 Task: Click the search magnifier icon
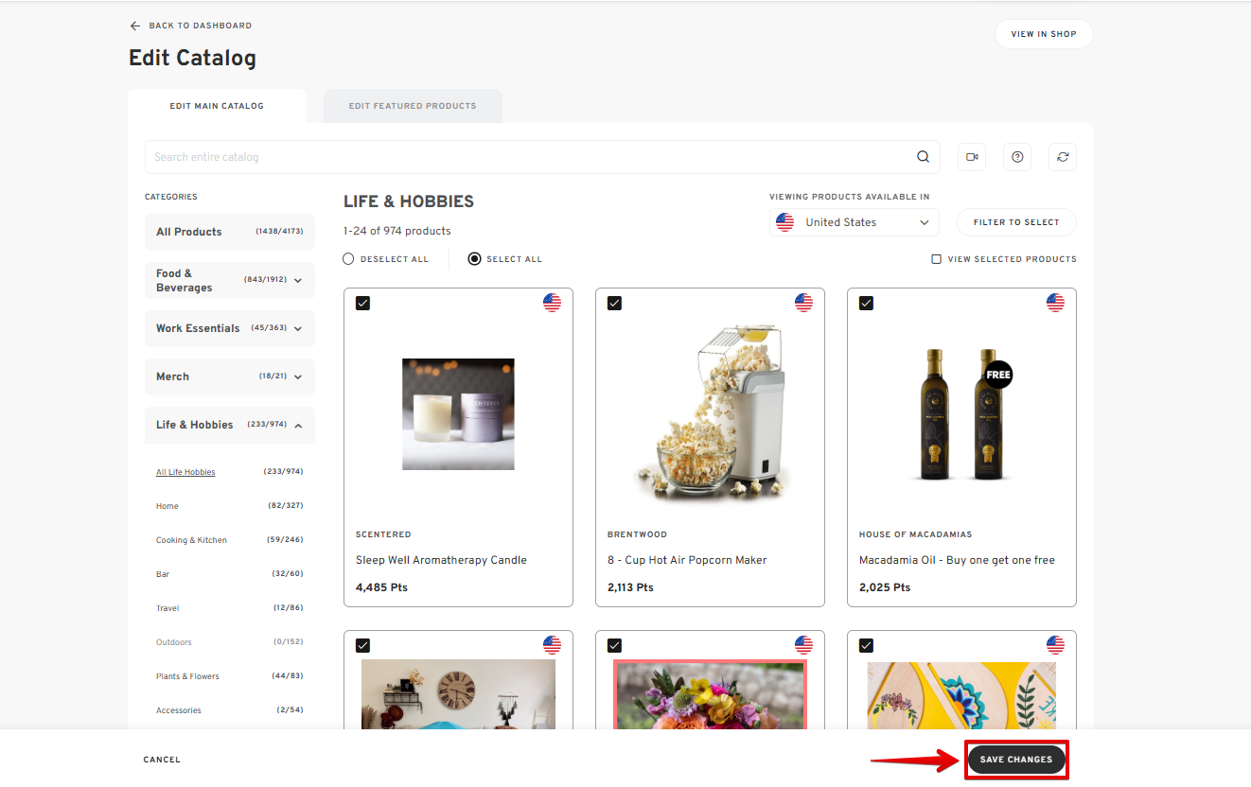[923, 157]
